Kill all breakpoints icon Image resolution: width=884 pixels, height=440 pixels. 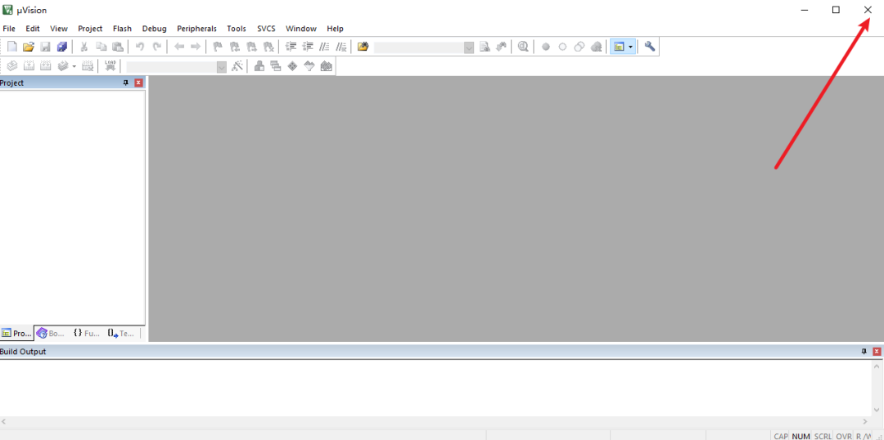click(596, 47)
